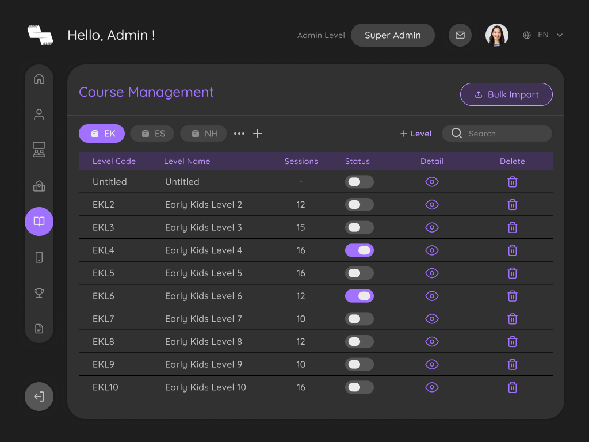Enable status for EKL5
589x442 pixels.
[359, 273]
